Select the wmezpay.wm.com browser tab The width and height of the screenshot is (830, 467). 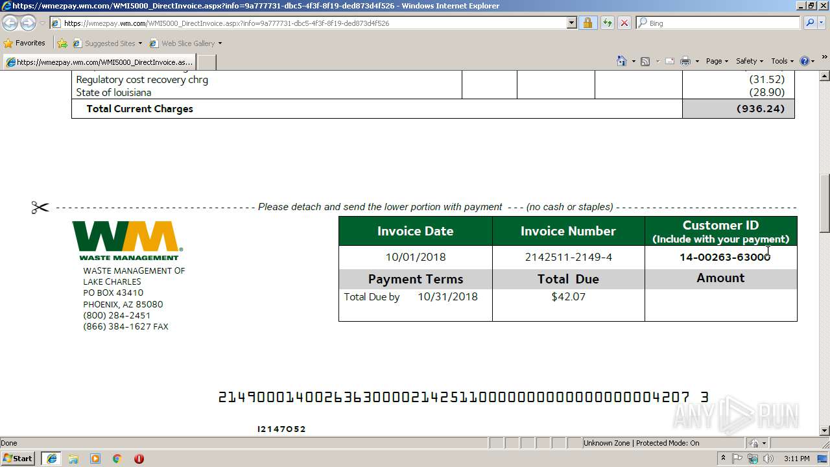click(99, 62)
